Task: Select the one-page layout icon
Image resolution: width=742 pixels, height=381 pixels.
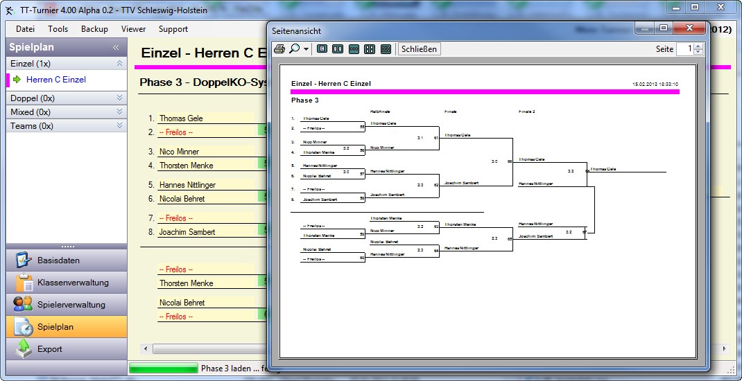Action: [x=322, y=49]
